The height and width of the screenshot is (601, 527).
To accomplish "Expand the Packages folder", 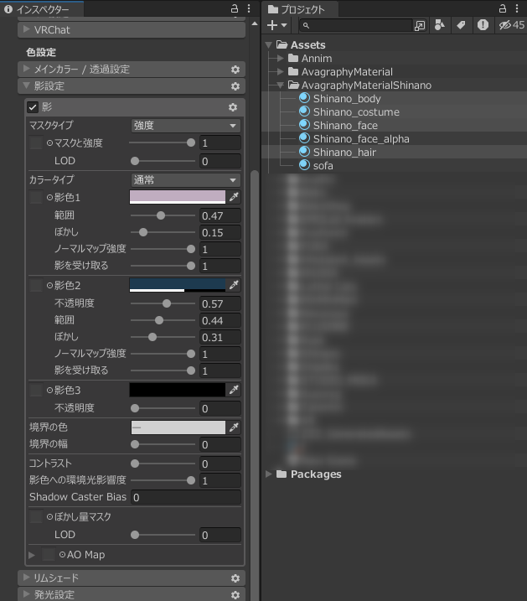I will 268,474.
